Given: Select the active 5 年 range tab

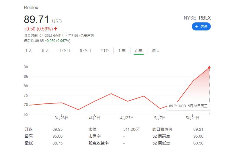Looking at the screenshot, I should pos(139,51).
